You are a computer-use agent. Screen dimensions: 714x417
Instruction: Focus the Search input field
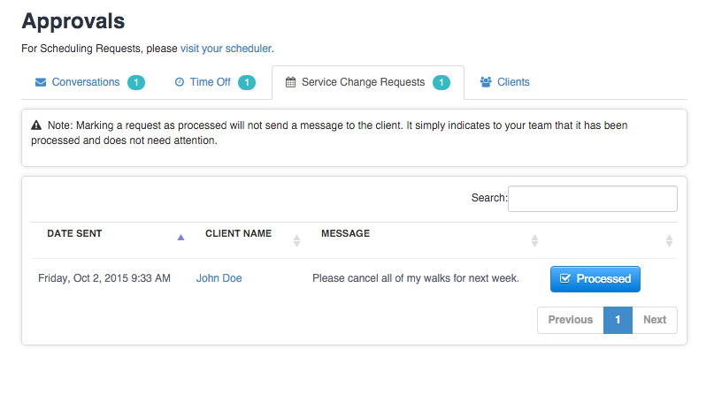593,198
